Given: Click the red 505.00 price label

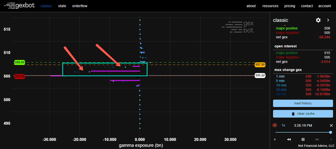Looking at the screenshot, I should [x=20, y=76].
